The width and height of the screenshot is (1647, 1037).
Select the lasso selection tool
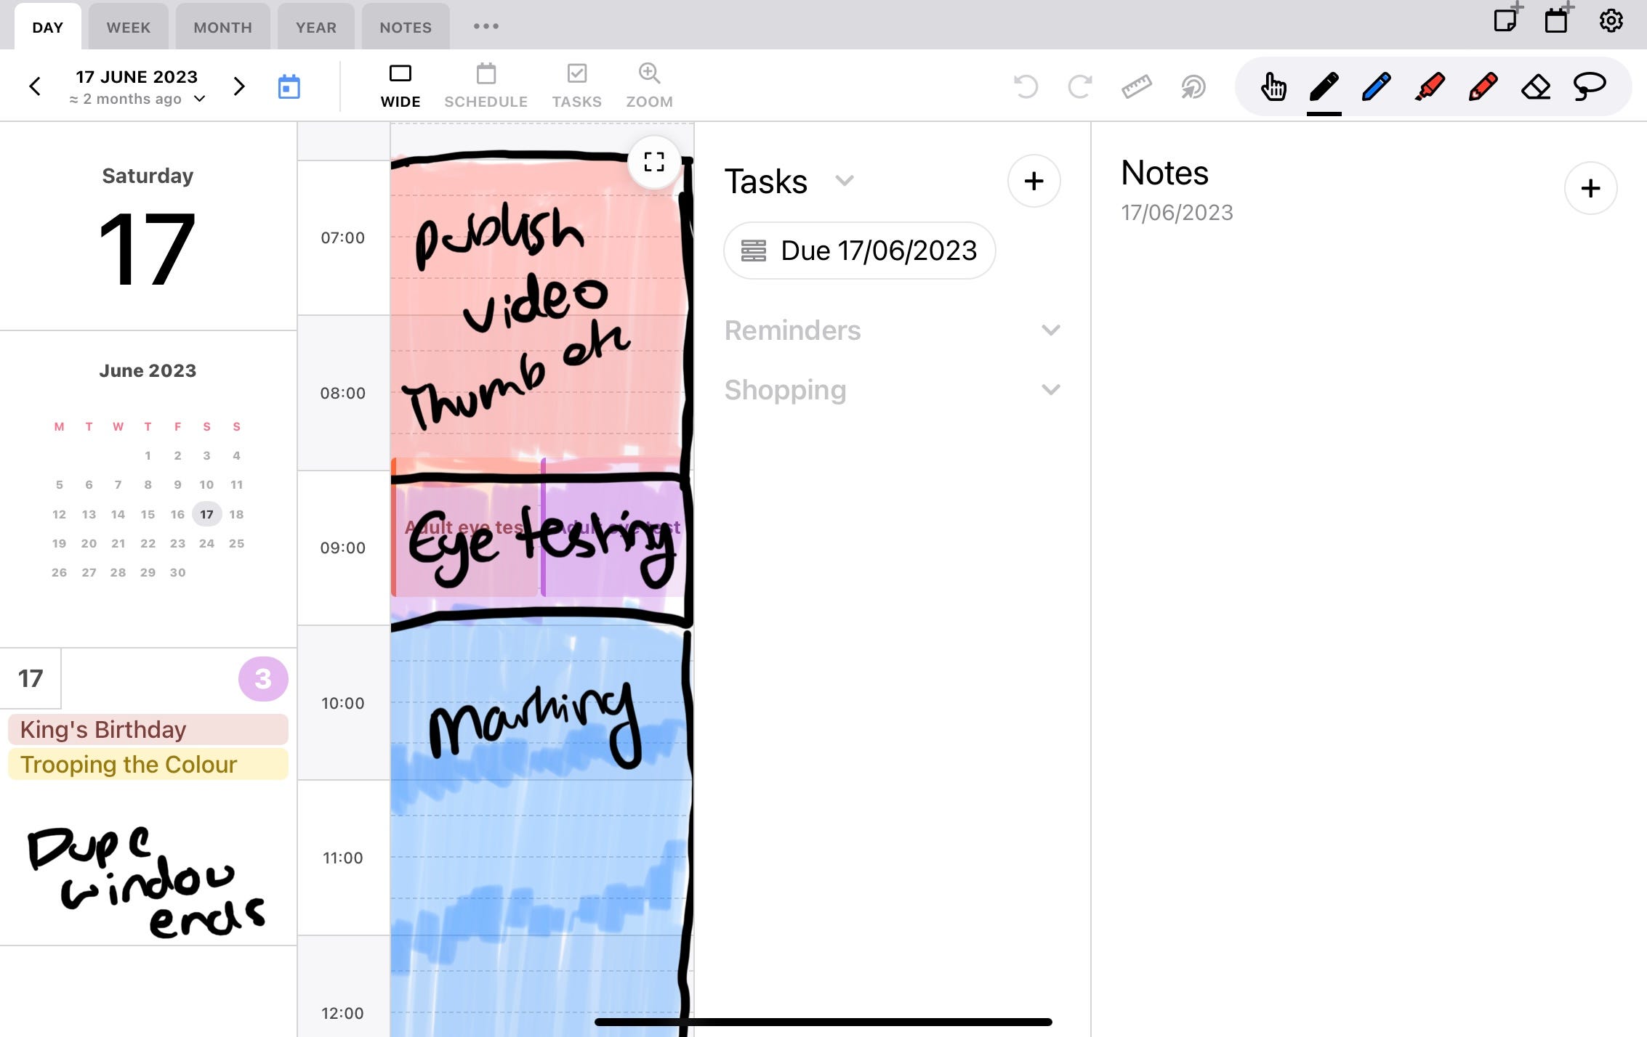click(x=1589, y=87)
